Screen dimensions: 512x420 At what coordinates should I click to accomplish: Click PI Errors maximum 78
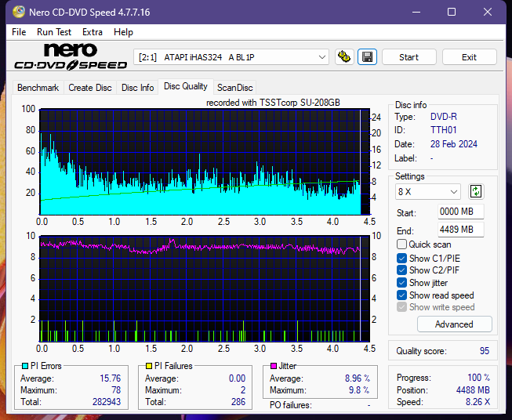pos(116,390)
